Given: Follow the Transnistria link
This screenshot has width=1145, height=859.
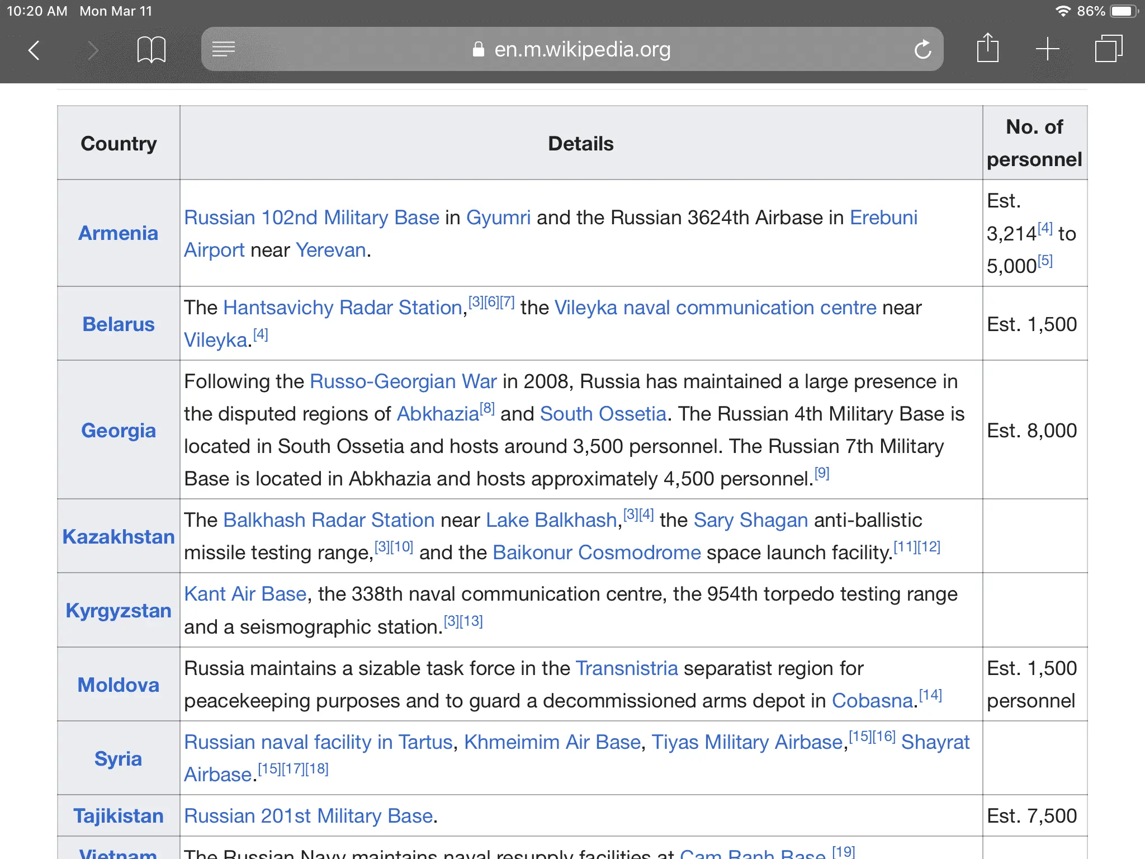Looking at the screenshot, I should click(x=626, y=668).
